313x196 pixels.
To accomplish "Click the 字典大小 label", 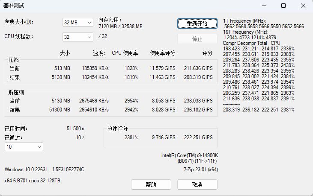I will coord(19,22).
